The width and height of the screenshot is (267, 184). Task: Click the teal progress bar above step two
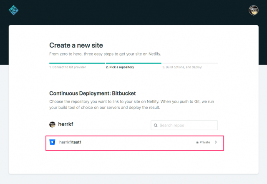pos(133,63)
